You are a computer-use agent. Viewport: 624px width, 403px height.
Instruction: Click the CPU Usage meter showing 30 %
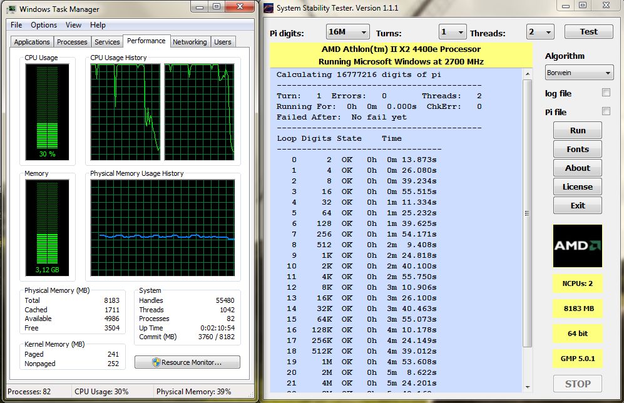48,112
